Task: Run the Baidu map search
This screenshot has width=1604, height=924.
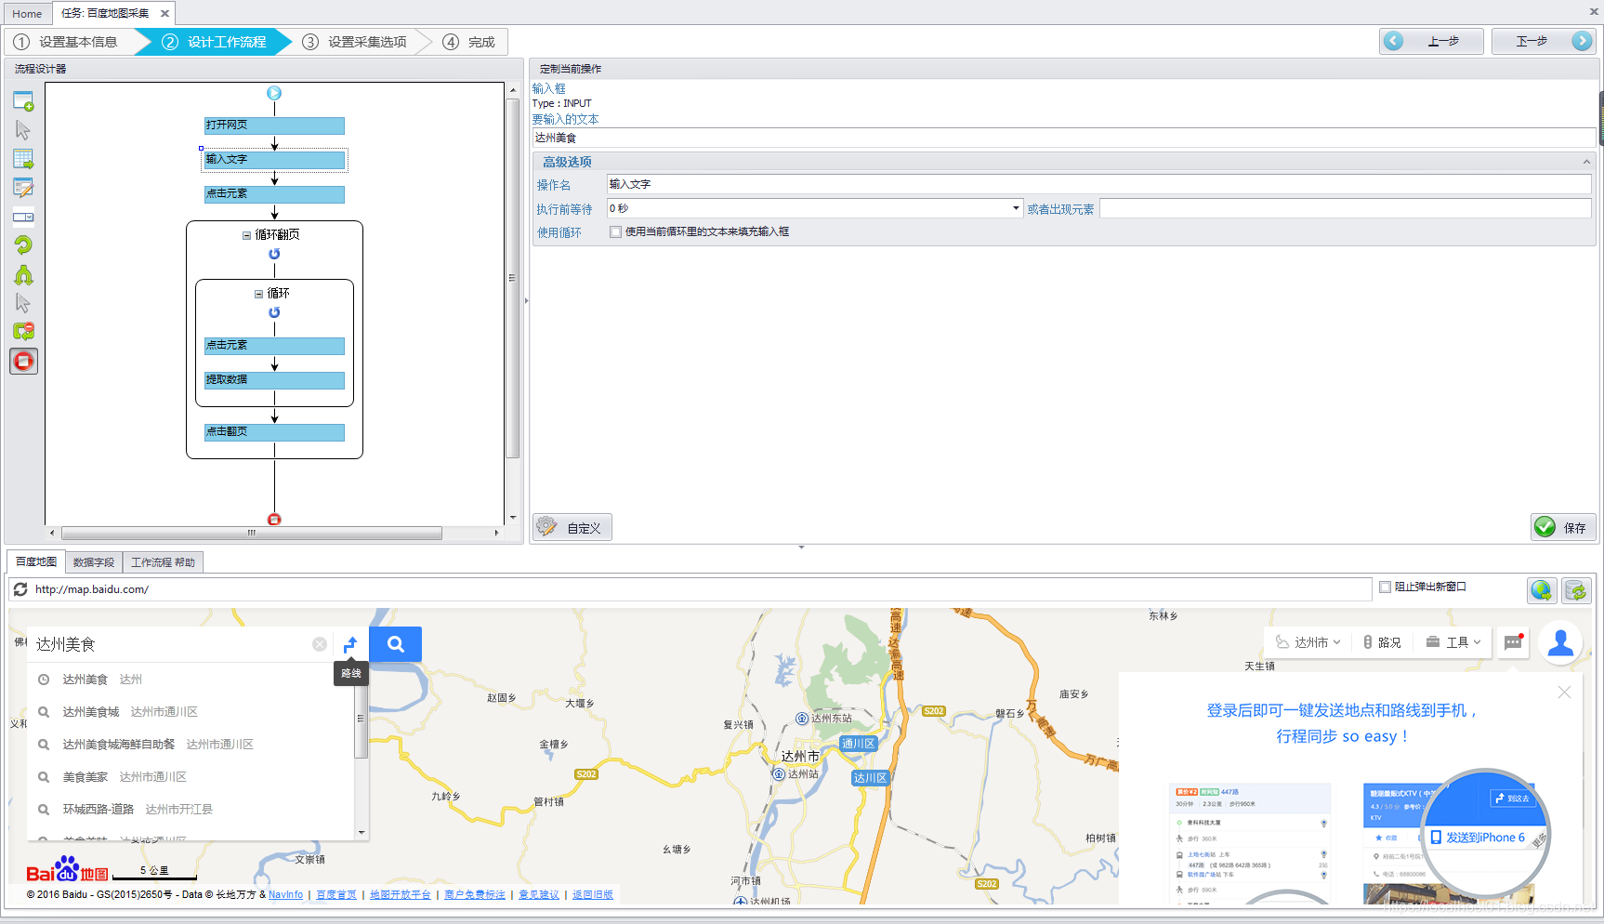Action: point(396,644)
